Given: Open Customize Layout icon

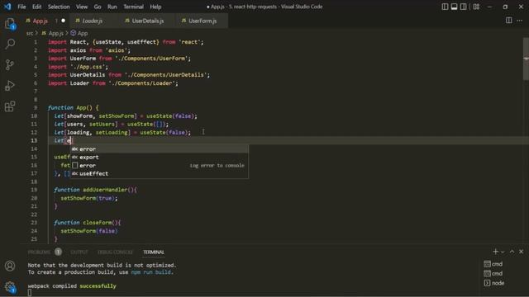Looking at the screenshot, I should coord(476,7).
